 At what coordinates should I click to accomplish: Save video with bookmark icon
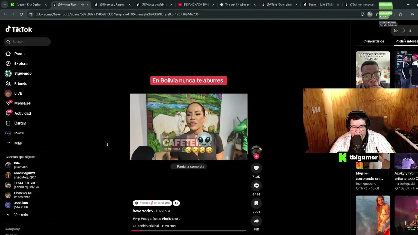click(x=256, y=203)
